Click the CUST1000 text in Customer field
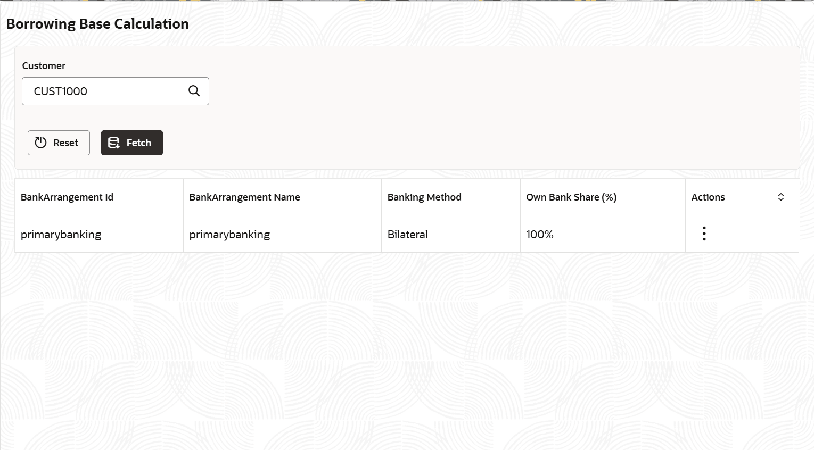Screen dimensions: 814x450 61,91
